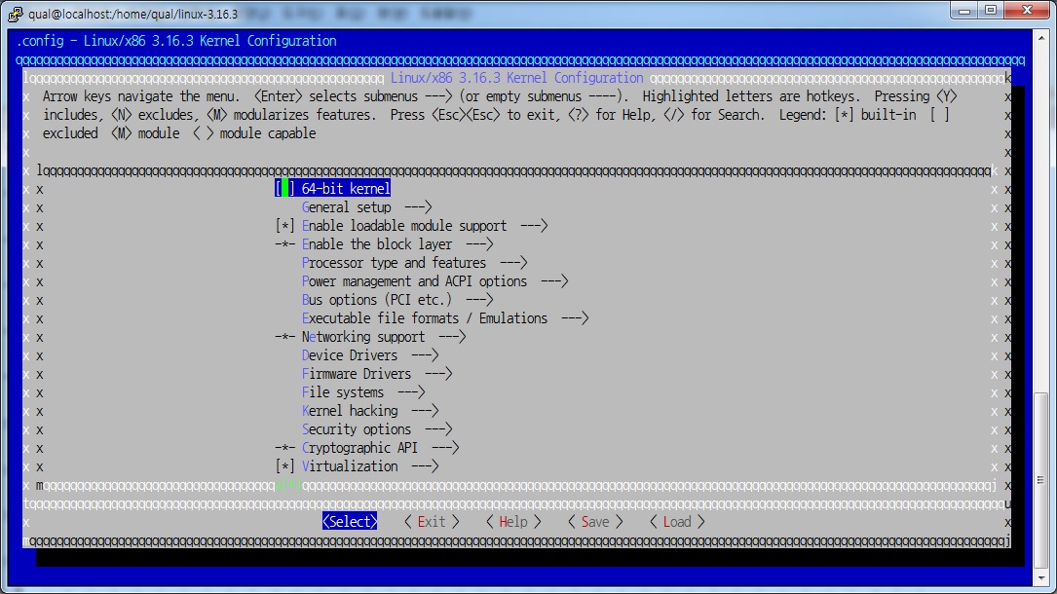Click arrow after Networking support entry
1057x594 pixels.
click(452, 337)
